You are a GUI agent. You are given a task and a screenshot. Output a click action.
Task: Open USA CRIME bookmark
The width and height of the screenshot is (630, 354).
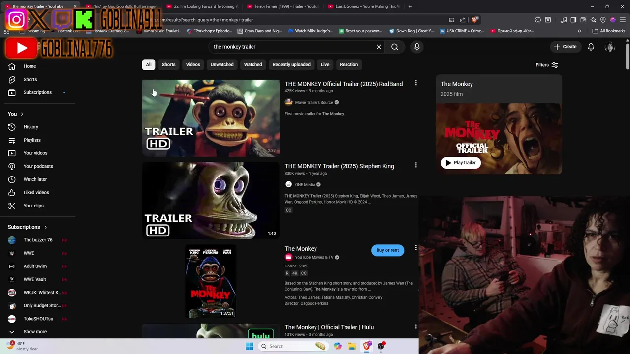coord(461,31)
